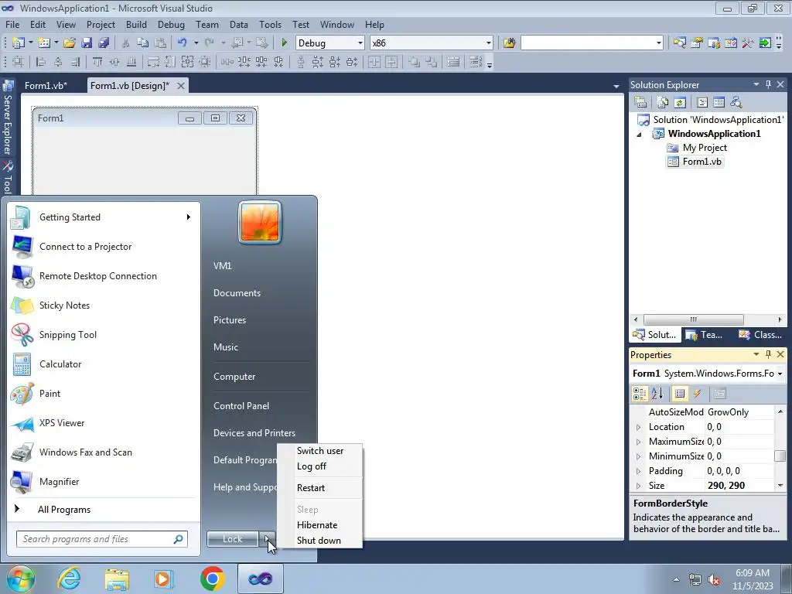Click the Windows Start orb
Screen dimensions: 792x594
tap(19, 579)
